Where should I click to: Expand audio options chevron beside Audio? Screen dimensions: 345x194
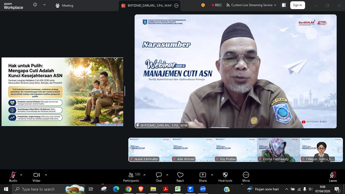click(21, 175)
